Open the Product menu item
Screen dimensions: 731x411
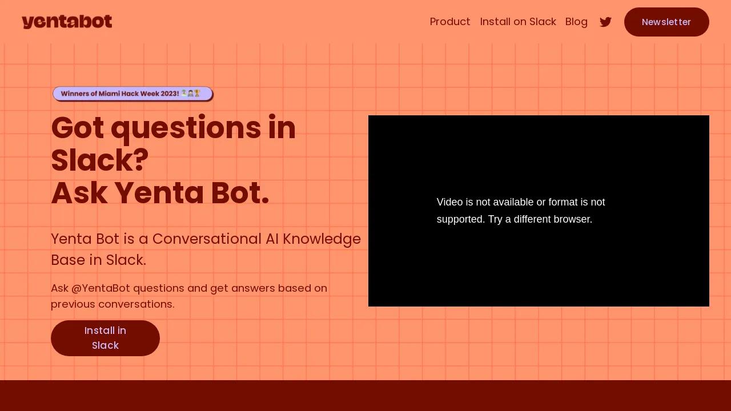pyautogui.click(x=450, y=22)
